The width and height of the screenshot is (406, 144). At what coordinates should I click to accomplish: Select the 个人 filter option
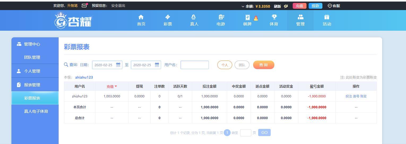pyautogui.click(x=224, y=65)
